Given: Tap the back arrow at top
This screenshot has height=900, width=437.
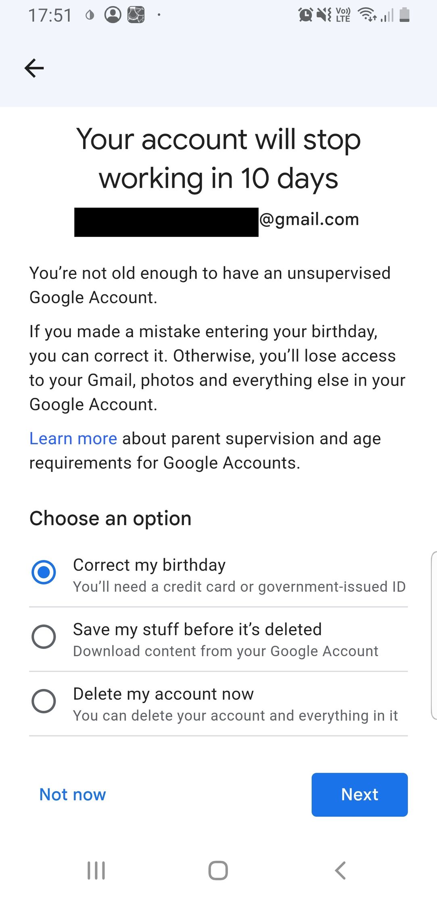Looking at the screenshot, I should click(x=34, y=68).
